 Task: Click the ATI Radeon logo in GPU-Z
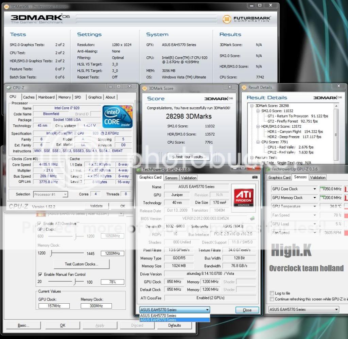click(243, 197)
